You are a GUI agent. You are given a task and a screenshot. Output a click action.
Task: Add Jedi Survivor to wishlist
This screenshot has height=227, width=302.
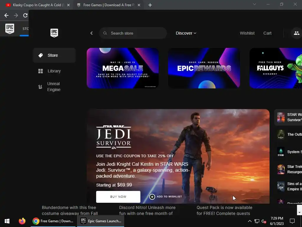tap(166, 197)
